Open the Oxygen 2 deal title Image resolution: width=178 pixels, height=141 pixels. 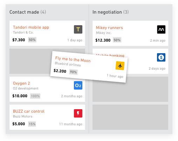click(x=21, y=83)
